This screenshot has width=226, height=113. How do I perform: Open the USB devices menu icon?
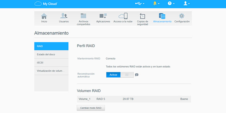coord(138,3)
